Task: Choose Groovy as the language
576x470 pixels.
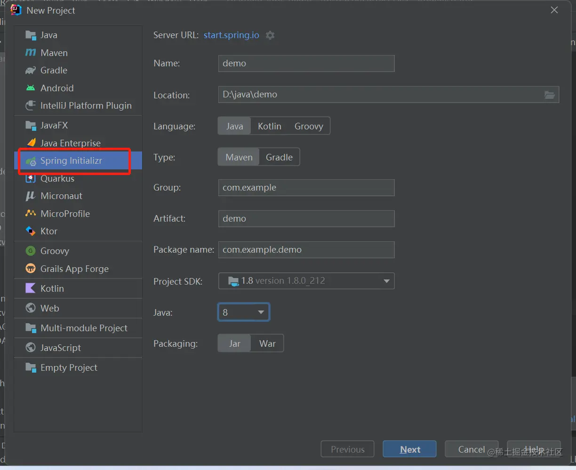Action: pyautogui.click(x=309, y=126)
